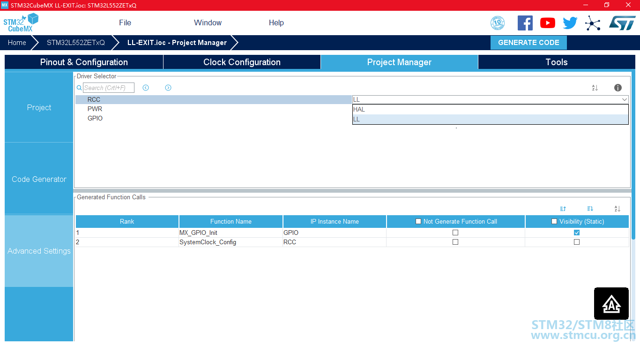
Task: Uncheck static visibility for MX_GPIO_Init
Action: (577, 233)
